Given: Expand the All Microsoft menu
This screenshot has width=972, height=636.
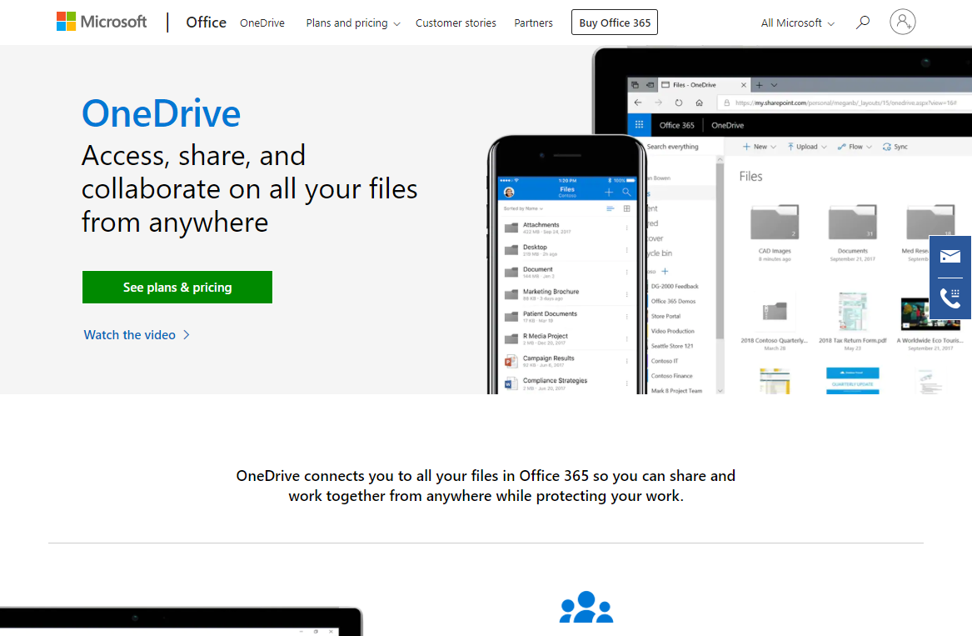Looking at the screenshot, I should point(798,23).
